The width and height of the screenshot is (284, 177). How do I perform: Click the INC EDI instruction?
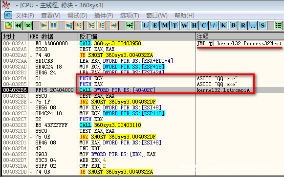pyautogui.click(x=89, y=148)
